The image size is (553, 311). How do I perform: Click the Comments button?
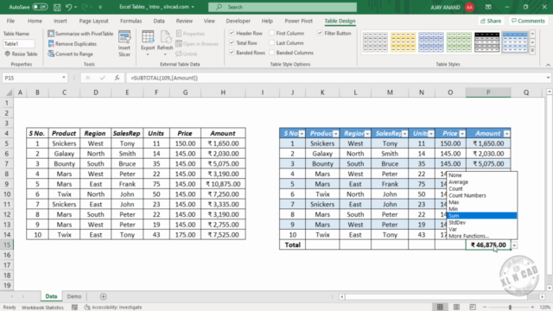pyautogui.click(x=528, y=21)
